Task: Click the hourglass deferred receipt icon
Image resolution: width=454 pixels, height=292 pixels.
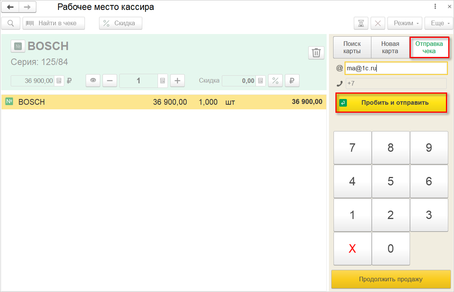Action: (361, 23)
